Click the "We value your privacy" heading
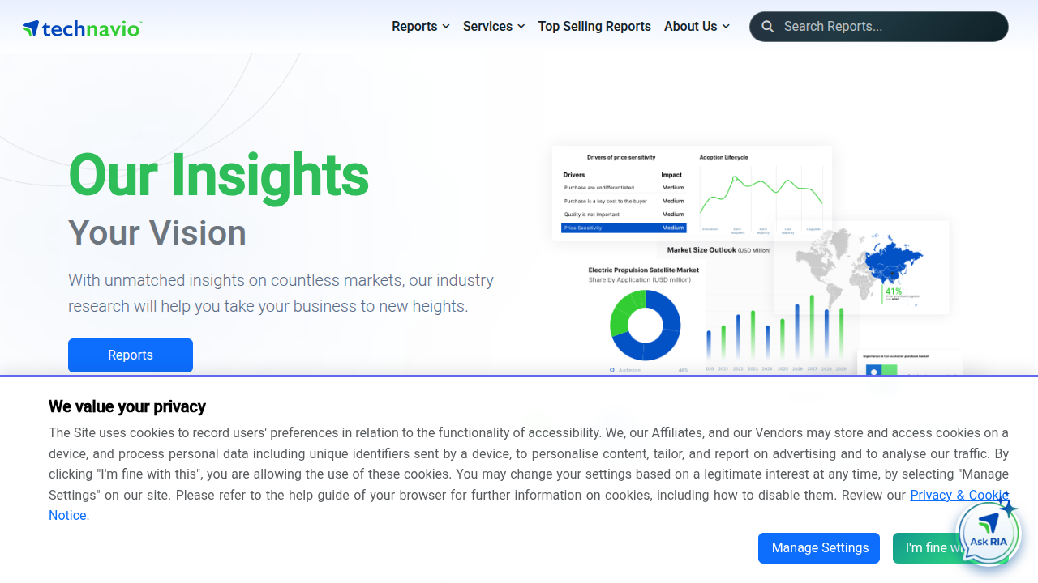Viewport: 1038px width, 583px height. [127, 406]
